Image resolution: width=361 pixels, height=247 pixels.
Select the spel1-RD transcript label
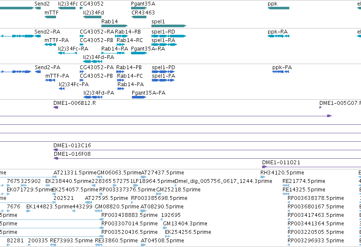coord(163,31)
